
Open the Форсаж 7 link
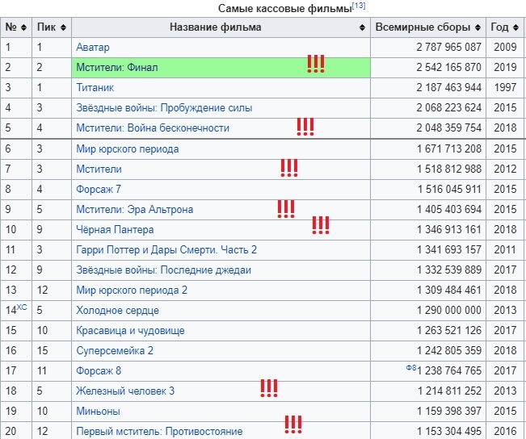[x=99, y=190]
